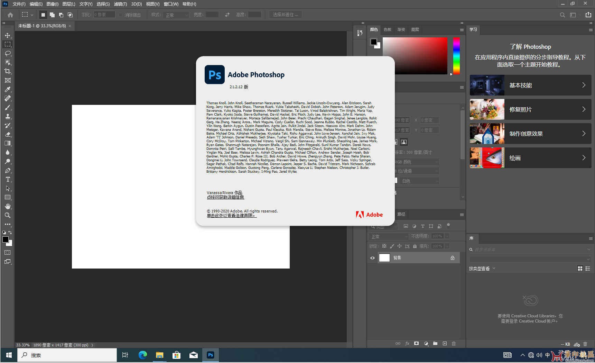
Task: Switch to the 渐变 tab
Action: click(401, 29)
